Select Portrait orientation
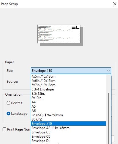This screenshot has width=118, height=144. [8, 103]
